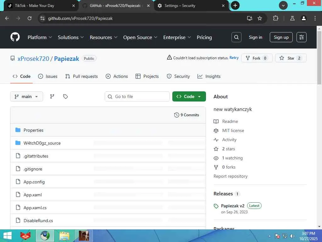Go back with the browser back arrow
Image resolution: width=322 pixels, height=242 pixels.
pyautogui.click(x=7, y=18)
